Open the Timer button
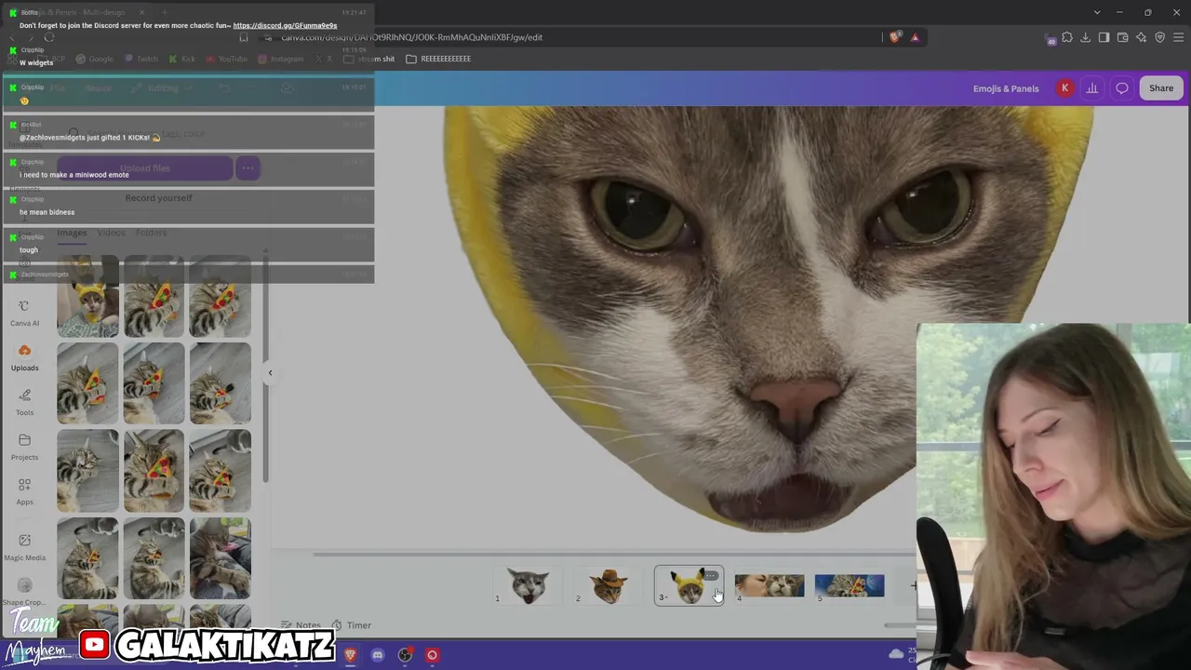This screenshot has width=1191, height=670. 352,625
